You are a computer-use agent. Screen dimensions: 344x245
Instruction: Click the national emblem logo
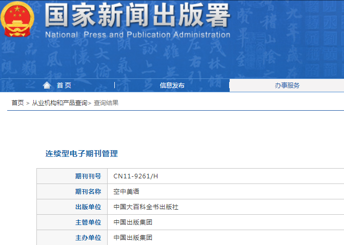[17, 19]
